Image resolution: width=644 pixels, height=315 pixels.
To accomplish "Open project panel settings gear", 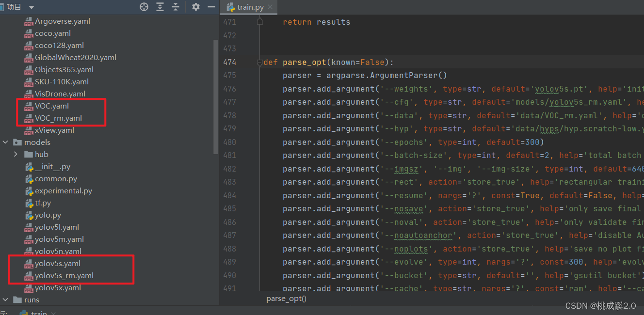I will (196, 7).
